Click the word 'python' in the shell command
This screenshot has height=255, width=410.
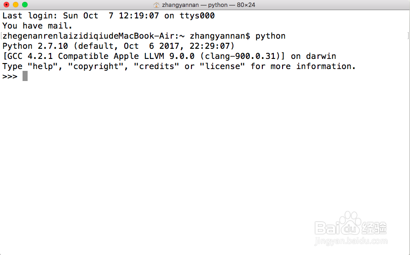click(x=271, y=36)
